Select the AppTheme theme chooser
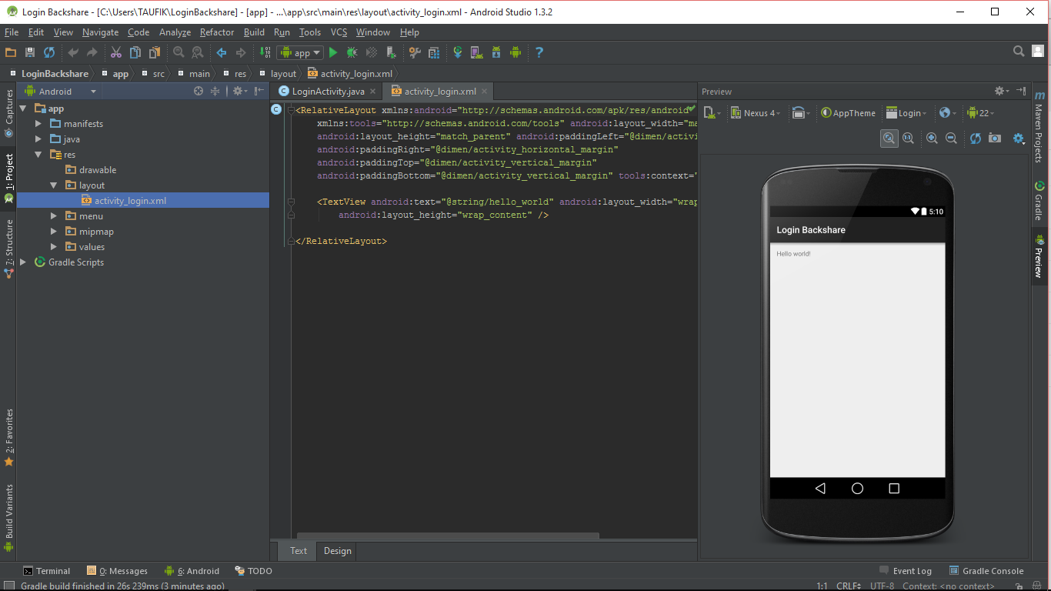1051x591 pixels. click(849, 112)
